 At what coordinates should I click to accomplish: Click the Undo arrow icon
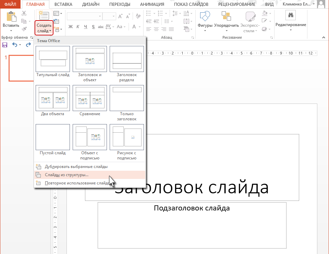[x=14, y=45]
